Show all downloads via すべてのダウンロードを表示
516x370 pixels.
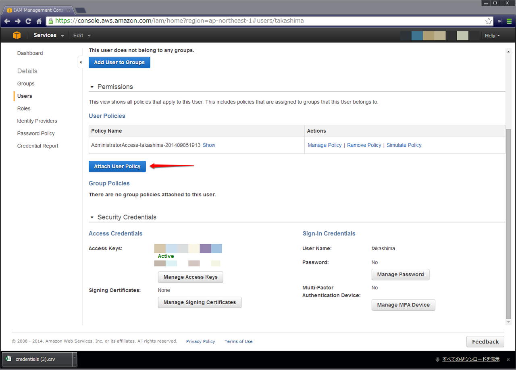pyautogui.click(x=471, y=359)
